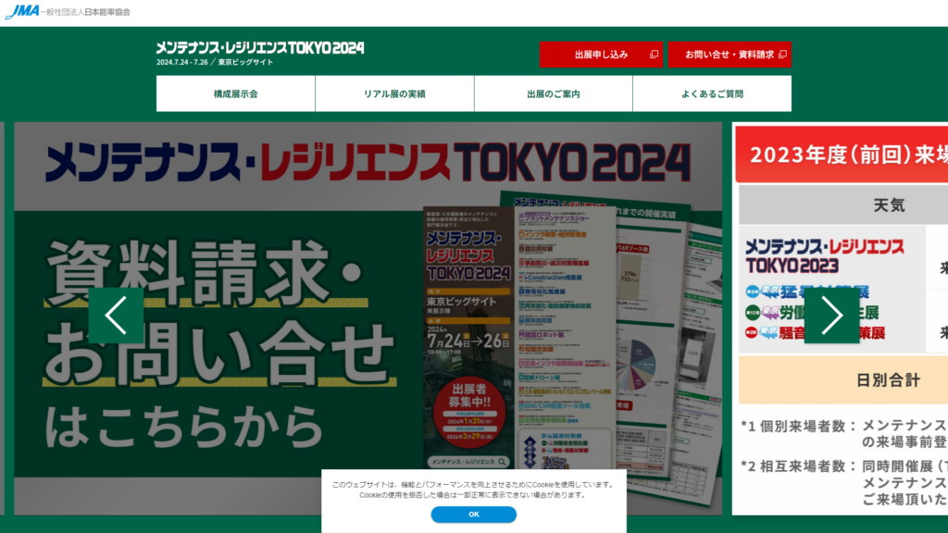Image resolution: width=948 pixels, height=533 pixels.
Task: Click the 資料請求・お問い合せ banner slide
Action: 368,318
